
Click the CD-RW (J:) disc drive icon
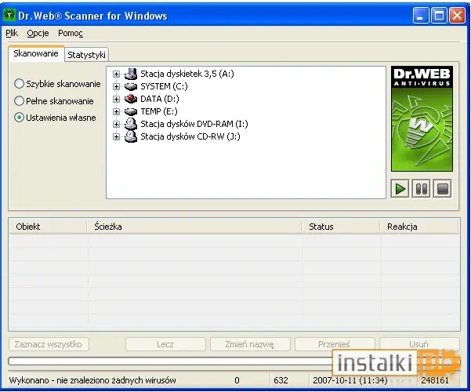[131, 136]
